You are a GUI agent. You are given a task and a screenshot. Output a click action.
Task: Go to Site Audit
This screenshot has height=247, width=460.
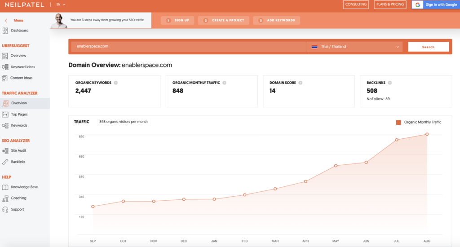[x=18, y=150]
